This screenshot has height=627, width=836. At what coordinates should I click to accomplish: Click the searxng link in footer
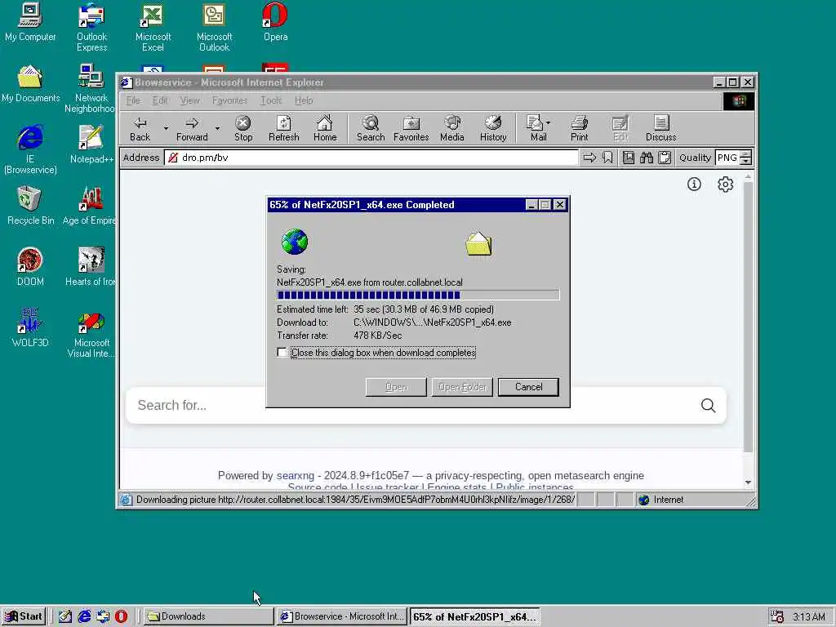(296, 476)
